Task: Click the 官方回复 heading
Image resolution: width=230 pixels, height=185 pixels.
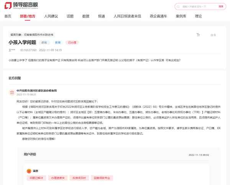Action: [x=15, y=78]
